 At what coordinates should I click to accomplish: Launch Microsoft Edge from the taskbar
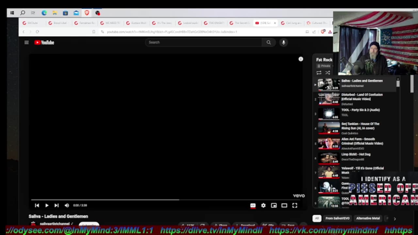(44, 13)
